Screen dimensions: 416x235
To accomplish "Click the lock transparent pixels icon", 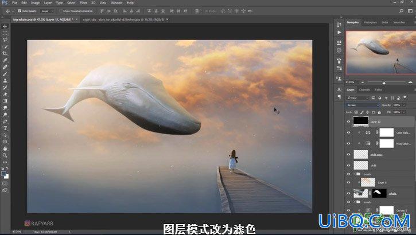I will click(356, 112).
